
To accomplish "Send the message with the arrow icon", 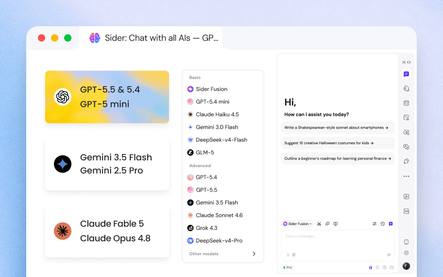I will [x=389, y=255].
